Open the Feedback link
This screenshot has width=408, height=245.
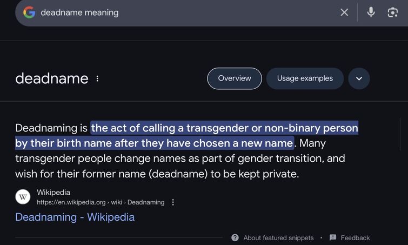coord(355,238)
